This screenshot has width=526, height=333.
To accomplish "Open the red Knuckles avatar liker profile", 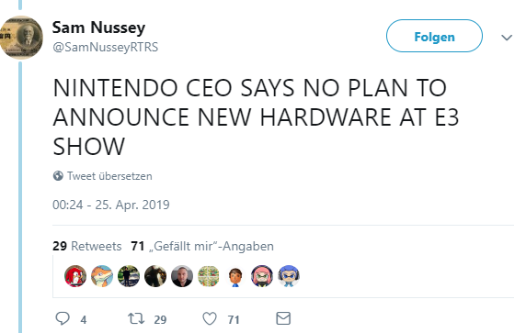I will (x=75, y=276).
